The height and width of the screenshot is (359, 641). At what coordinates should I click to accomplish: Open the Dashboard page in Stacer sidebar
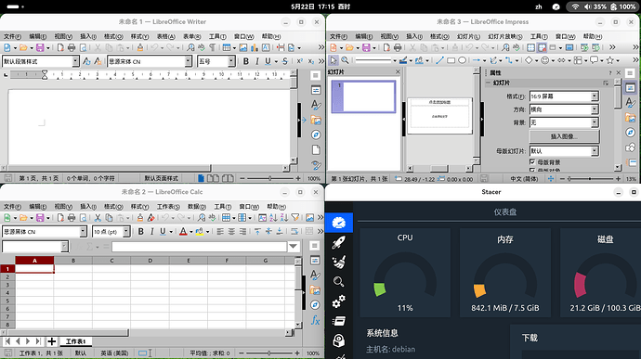(338, 223)
